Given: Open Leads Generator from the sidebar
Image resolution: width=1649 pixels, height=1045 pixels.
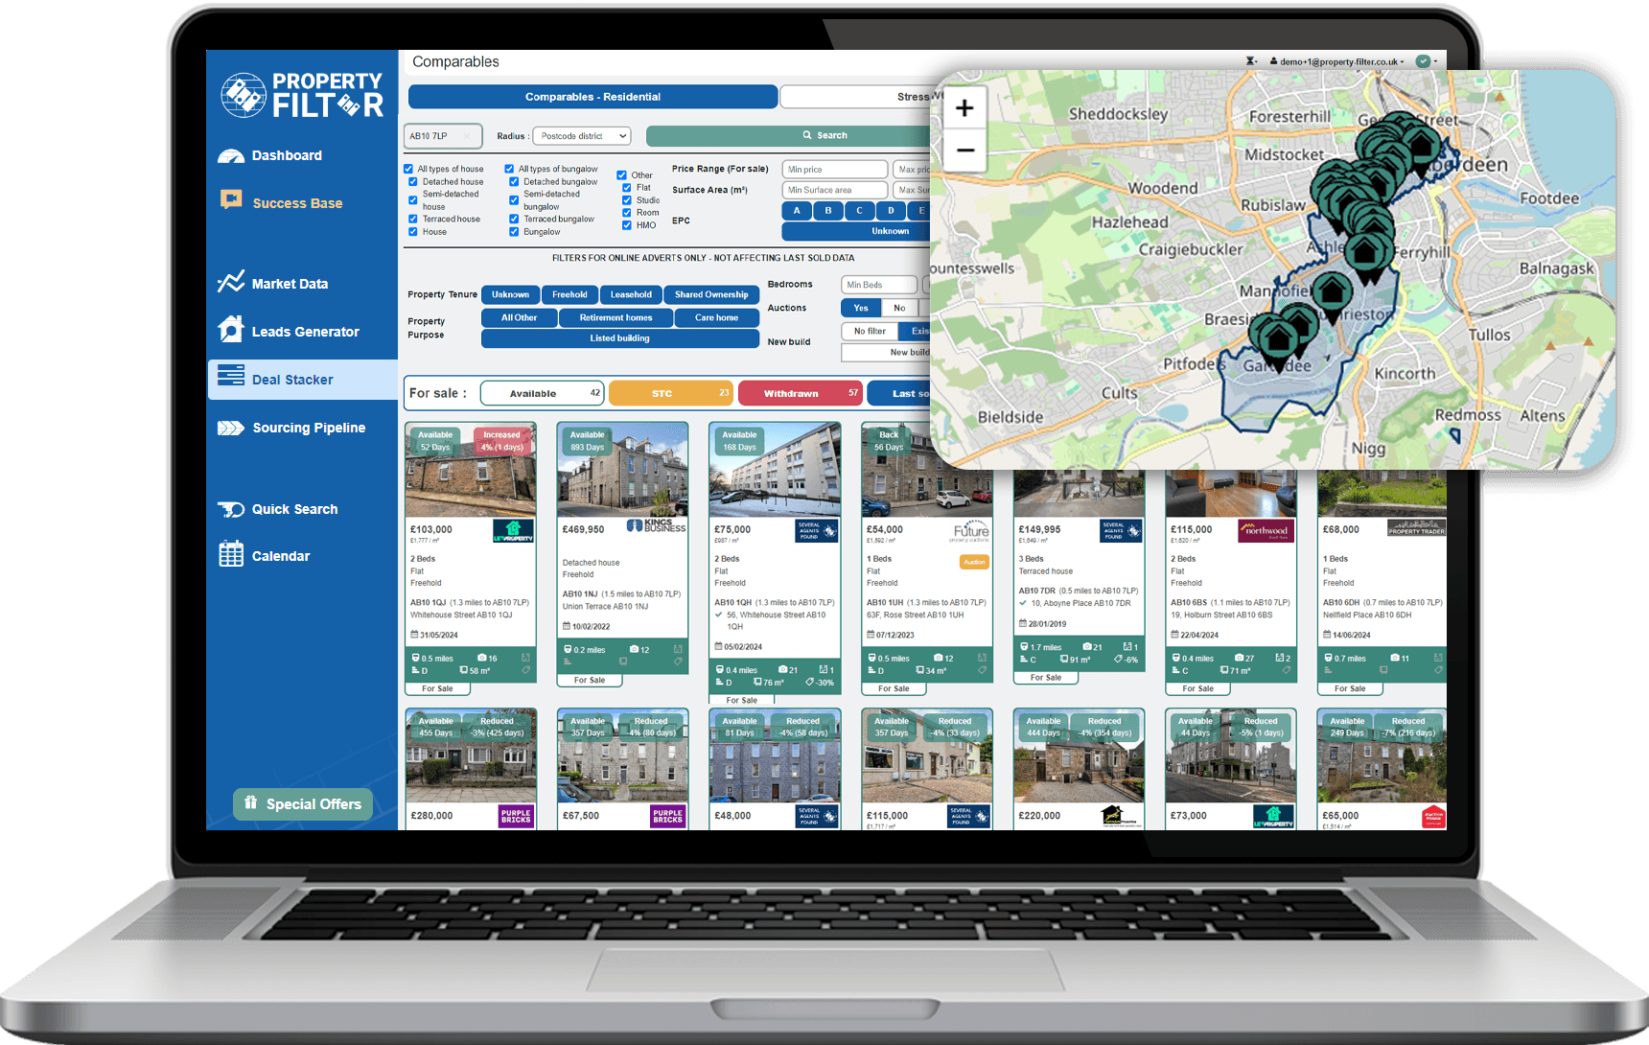Looking at the screenshot, I should point(289,331).
